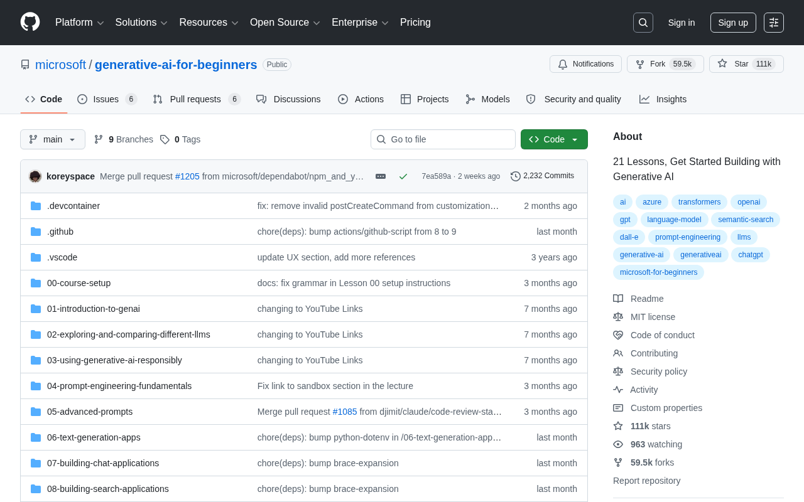Open the main branch selector dropdown
This screenshot has width=804, height=502.
(53, 139)
